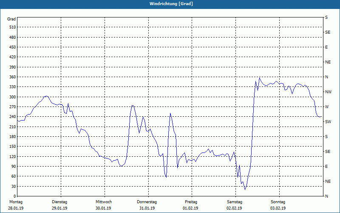Image resolution: width=340 pixels, height=213 pixels.
Task: Click the 420 degree tick label
Action: click(13, 57)
